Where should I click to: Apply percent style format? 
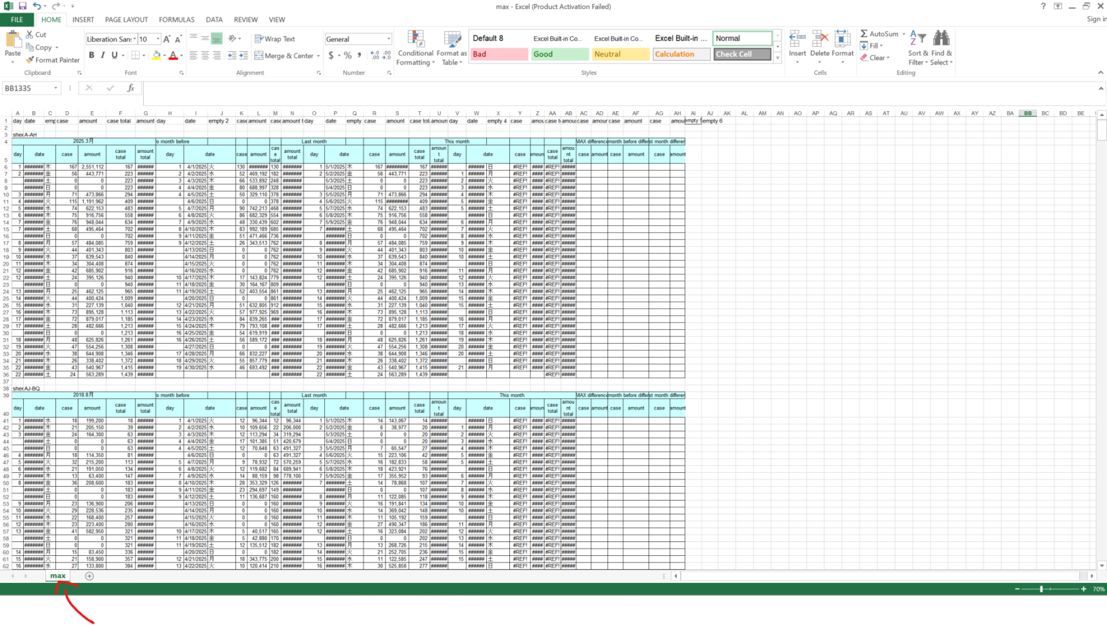tap(348, 55)
